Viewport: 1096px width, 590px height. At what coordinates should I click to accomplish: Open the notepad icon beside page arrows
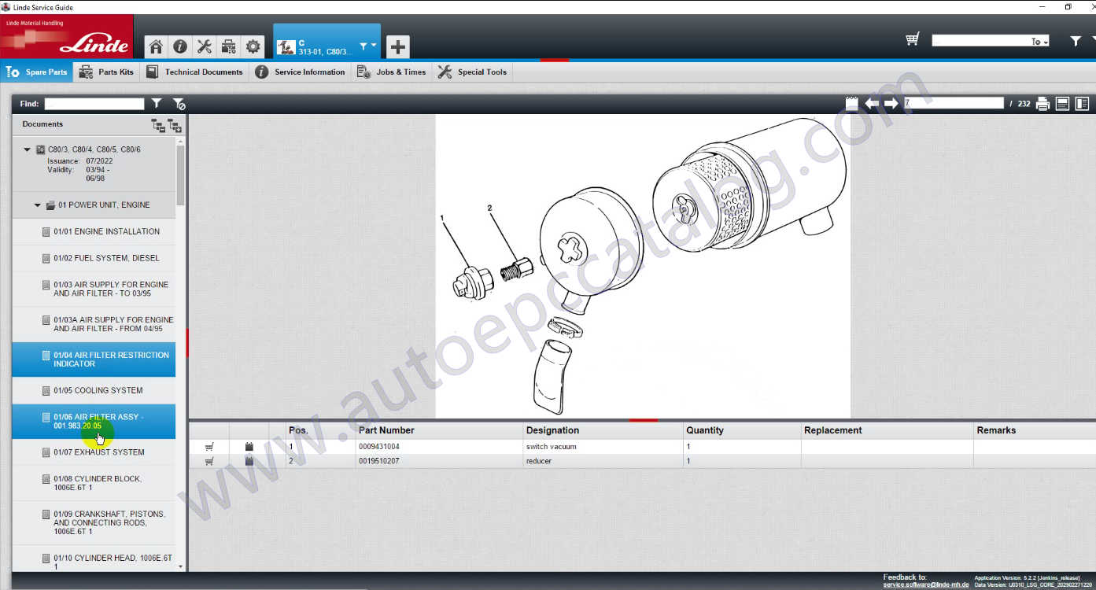tap(851, 104)
